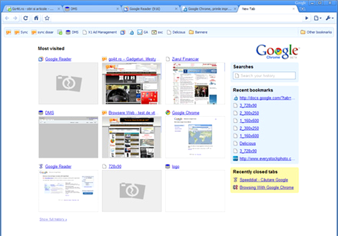Open the docs.google.com recent bookmark
The width and height of the screenshot is (338, 236).
[267, 98]
